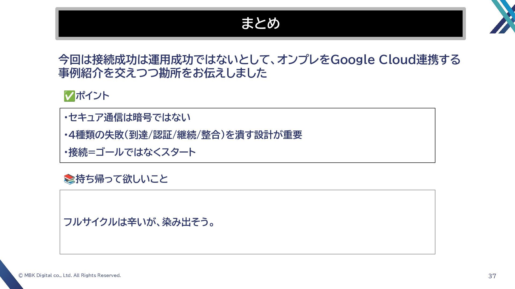Select the bullet 接続=ゴールではなくスタート
Screen dimensions: 515x289
[x=130, y=152]
